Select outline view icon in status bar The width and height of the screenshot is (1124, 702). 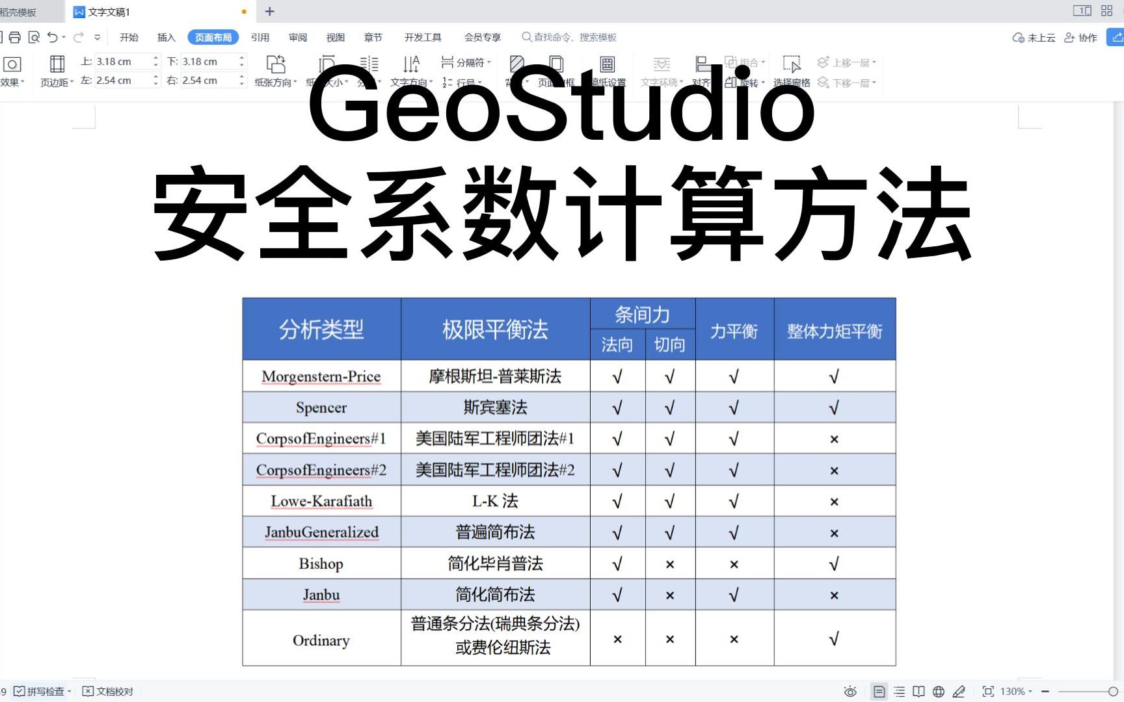pos(900,691)
